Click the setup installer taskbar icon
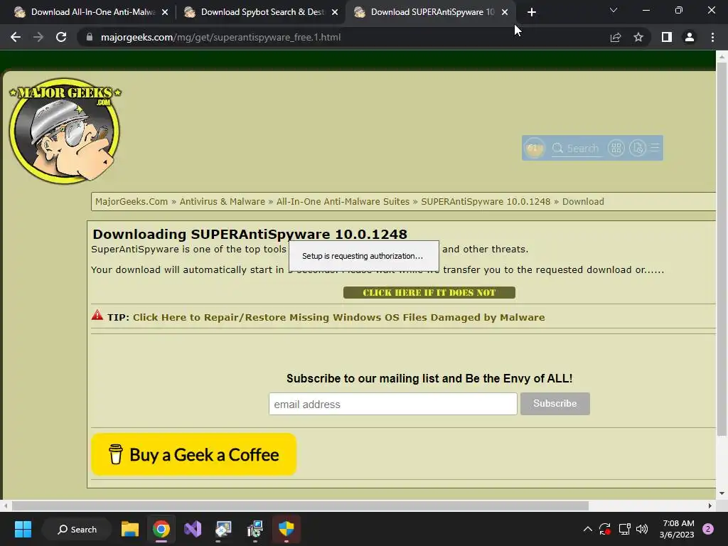Viewport: 728px width, 546px height. pos(255,529)
